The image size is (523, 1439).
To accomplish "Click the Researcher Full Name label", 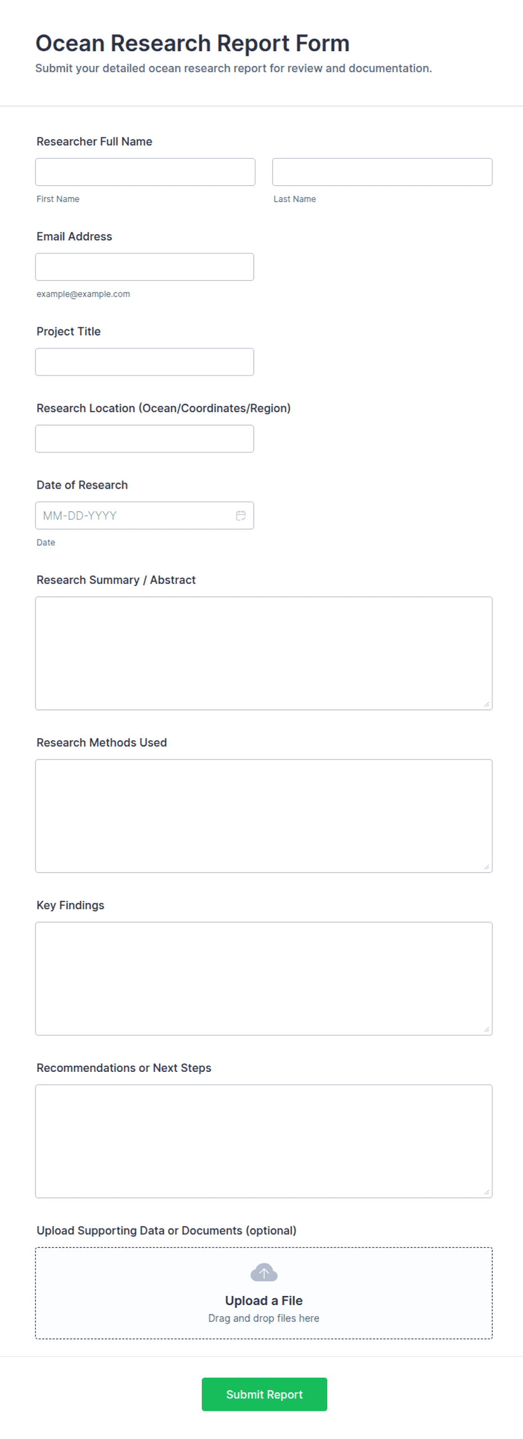I will pos(94,141).
